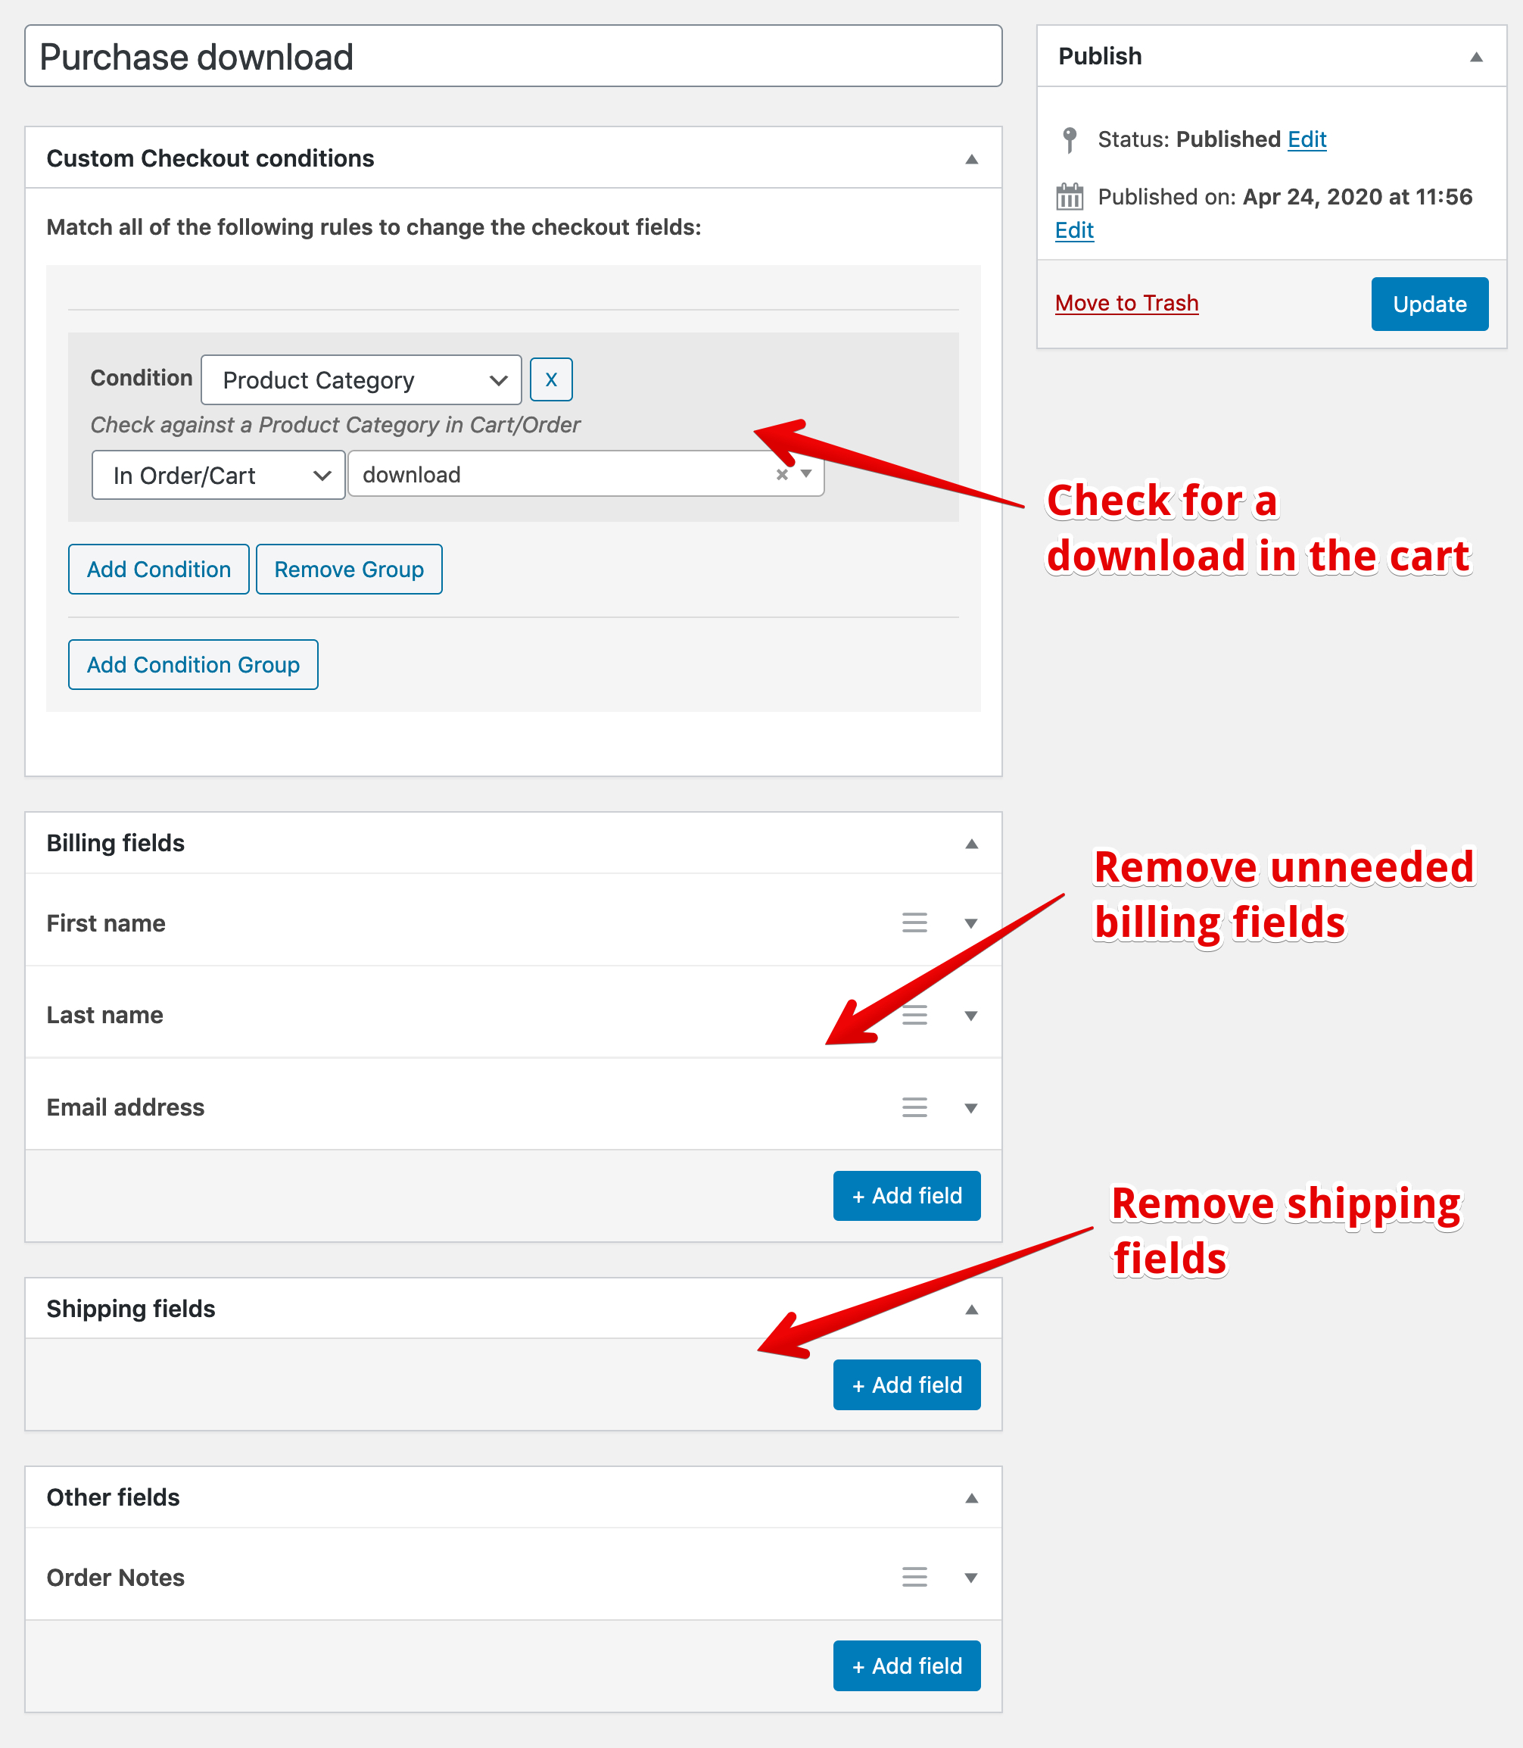The width and height of the screenshot is (1523, 1748).
Task: Edit the published status
Action: click(x=1307, y=139)
